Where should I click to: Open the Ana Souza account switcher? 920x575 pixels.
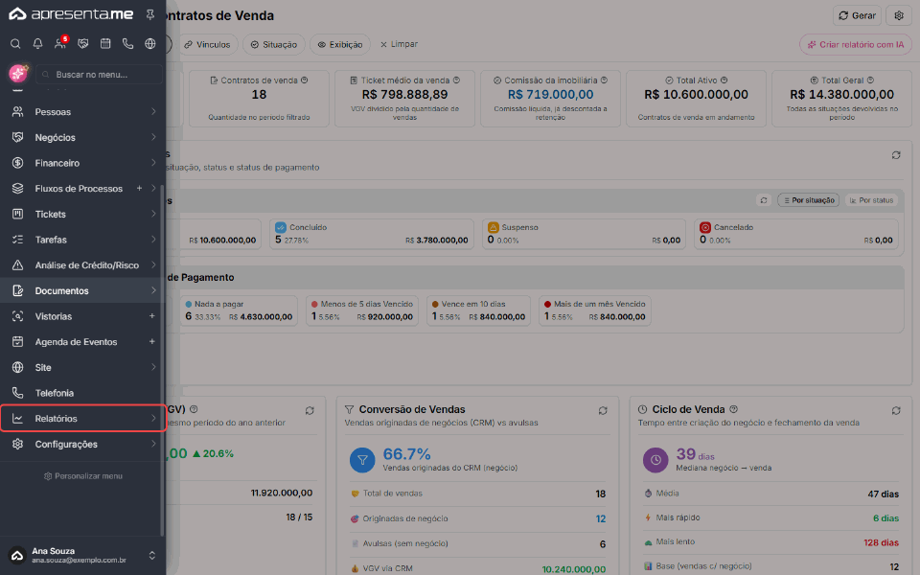pos(82,556)
